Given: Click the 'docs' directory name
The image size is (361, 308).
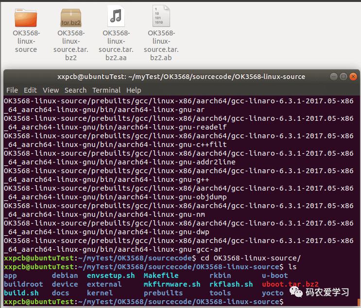Looking at the screenshot, I should (x=60, y=293).
